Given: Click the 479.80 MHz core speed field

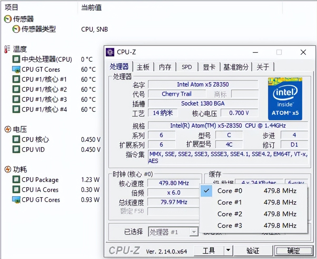Looking at the screenshot, I should [x=174, y=183].
